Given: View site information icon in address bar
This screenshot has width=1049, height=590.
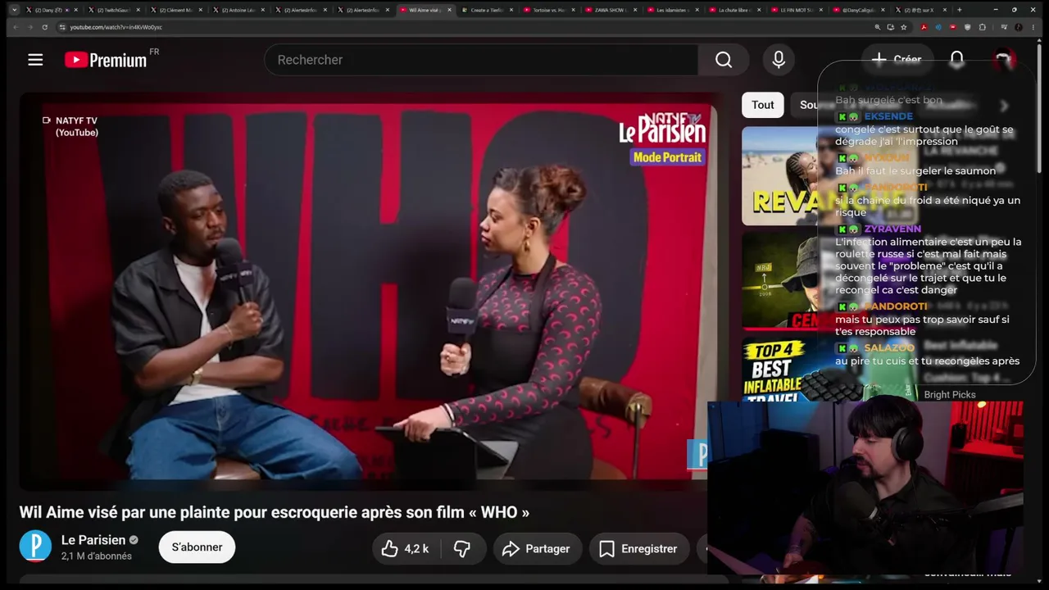Looking at the screenshot, I should [x=61, y=27].
